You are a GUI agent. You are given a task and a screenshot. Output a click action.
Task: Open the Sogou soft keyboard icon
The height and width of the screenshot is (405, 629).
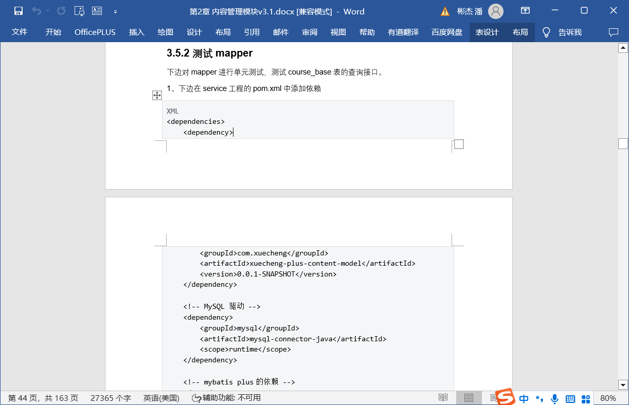[570, 399]
